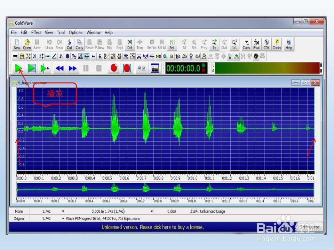
Task: Click the Set selection icon
Action: pyautogui.click(x=172, y=44)
